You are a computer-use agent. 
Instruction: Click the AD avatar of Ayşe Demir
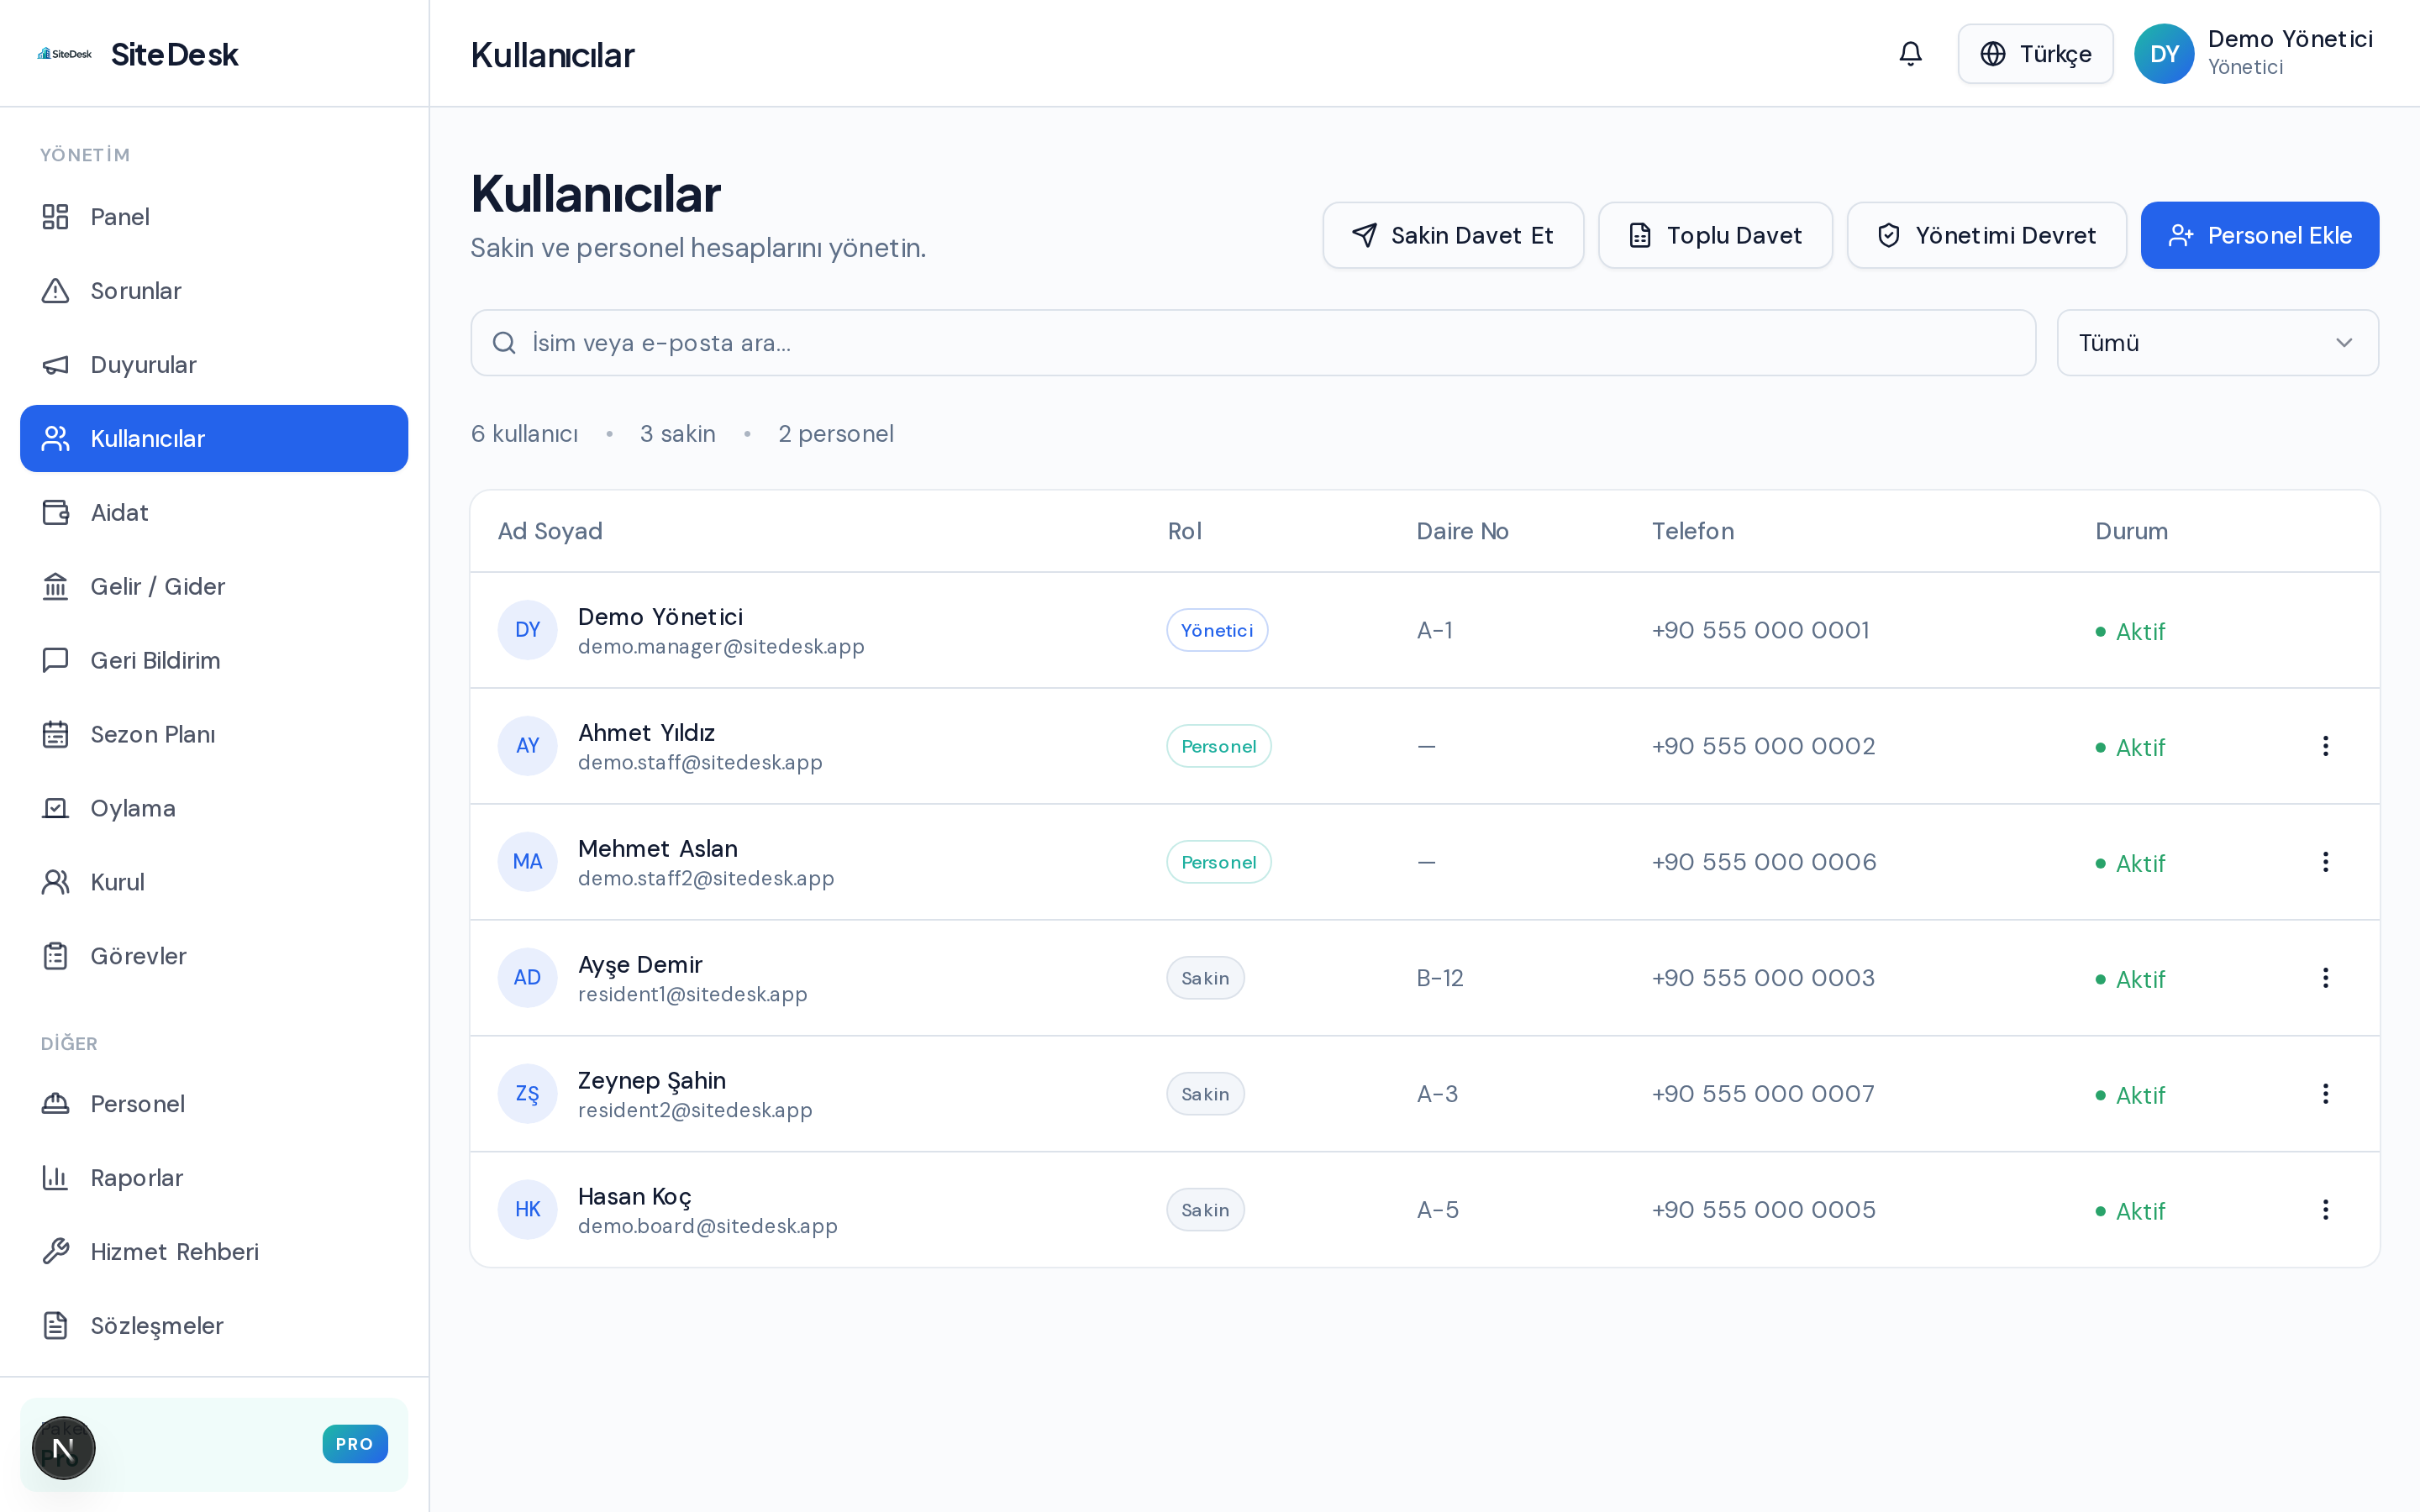point(527,978)
